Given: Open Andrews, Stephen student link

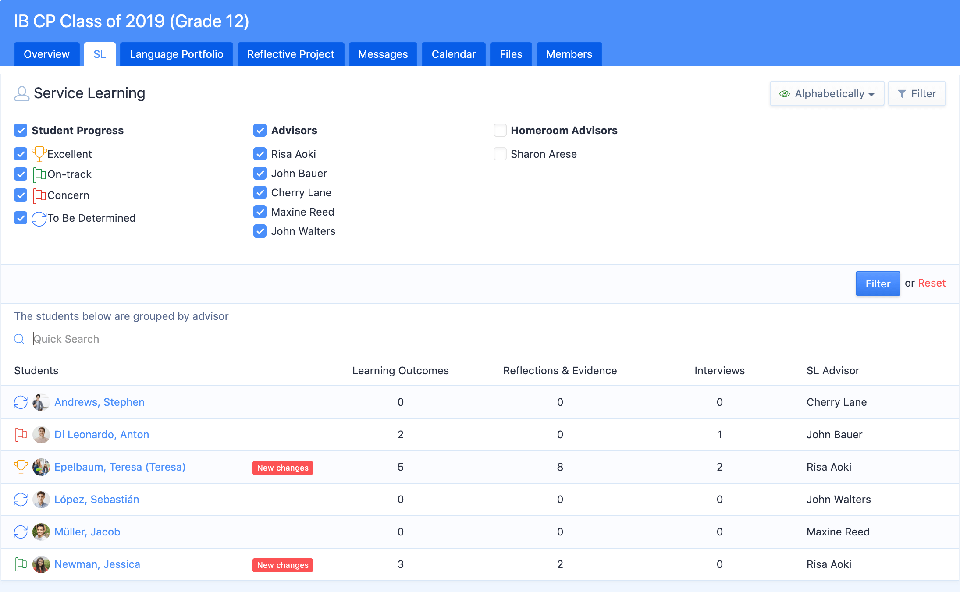Looking at the screenshot, I should 100,402.
